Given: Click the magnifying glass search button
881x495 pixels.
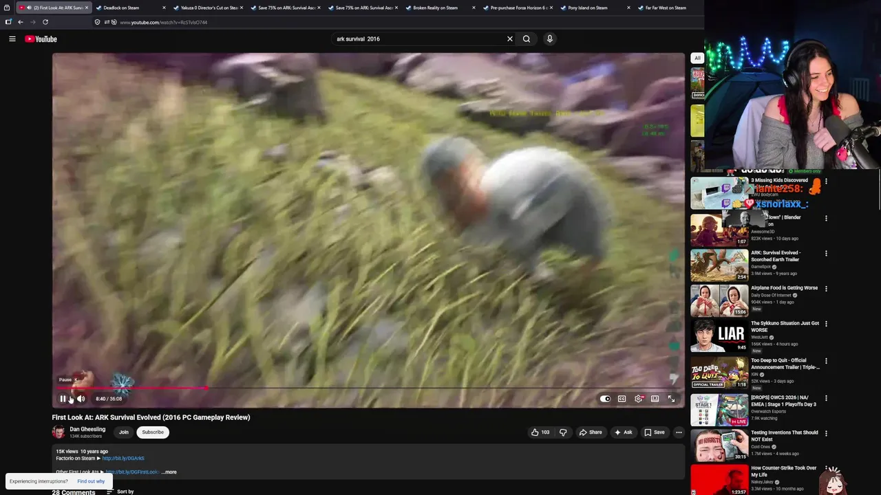Looking at the screenshot, I should (527, 39).
